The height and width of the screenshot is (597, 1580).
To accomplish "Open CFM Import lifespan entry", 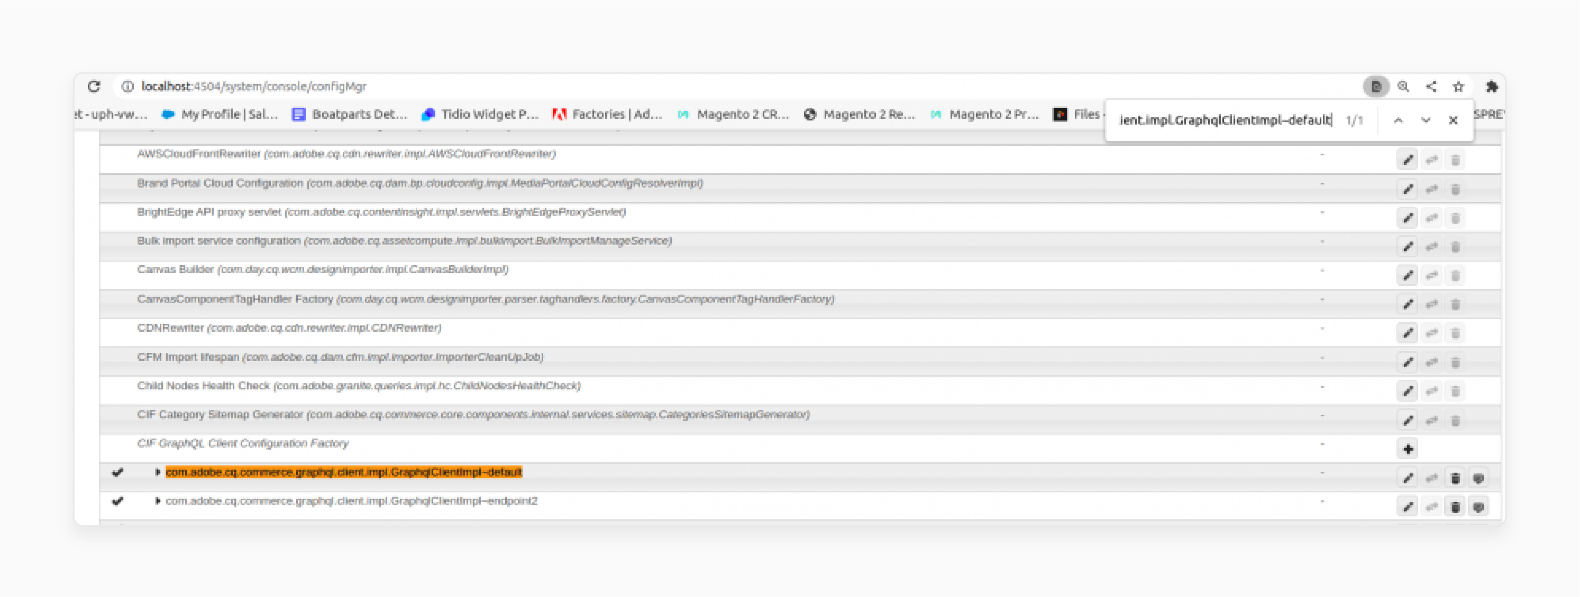I will click(x=341, y=357).
